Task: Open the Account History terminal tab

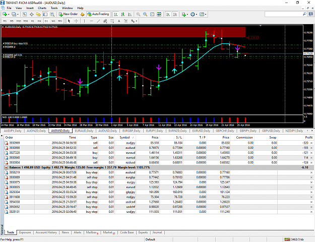Action: 46,232
